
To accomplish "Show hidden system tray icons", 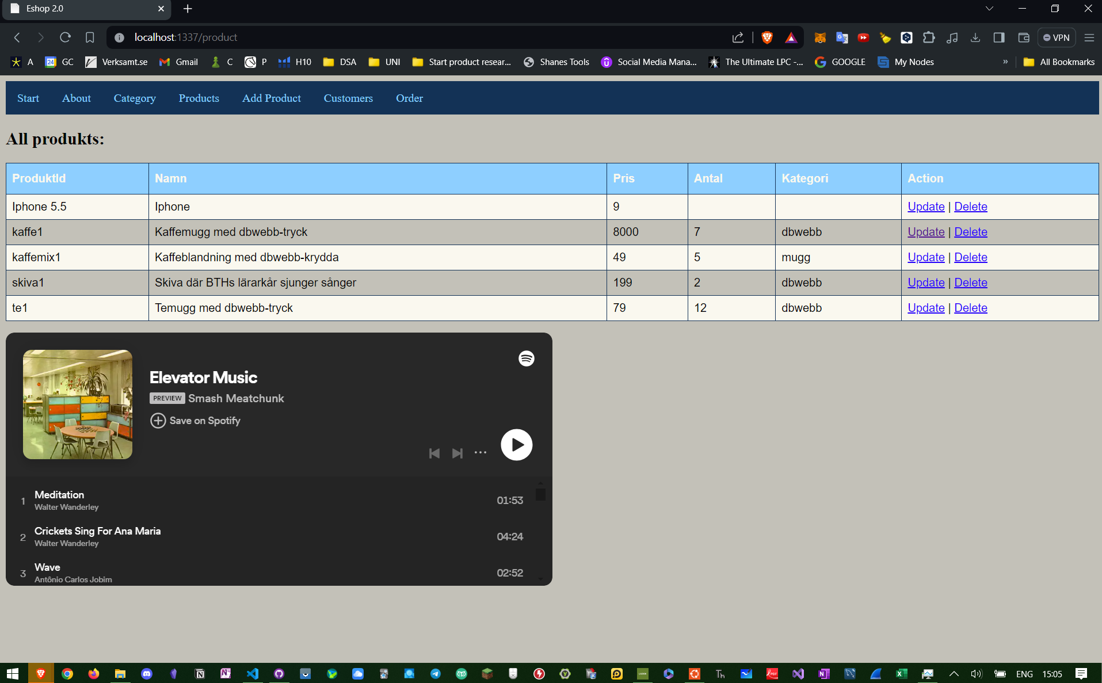I will (954, 674).
